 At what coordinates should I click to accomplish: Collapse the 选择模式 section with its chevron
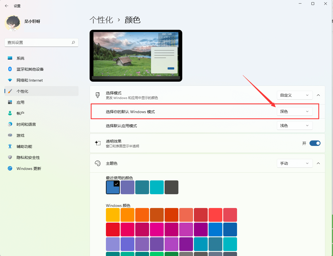(x=318, y=95)
